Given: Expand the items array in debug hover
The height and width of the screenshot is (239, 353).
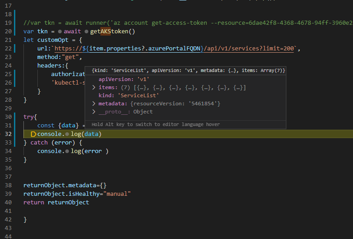Looking at the screenshot, I should click(94, 87).
